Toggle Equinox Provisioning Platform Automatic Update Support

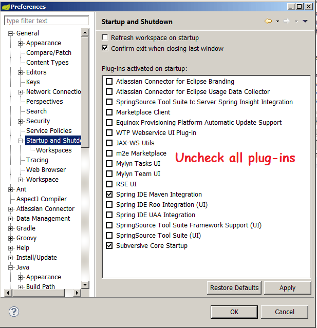(x=109, y=122)
